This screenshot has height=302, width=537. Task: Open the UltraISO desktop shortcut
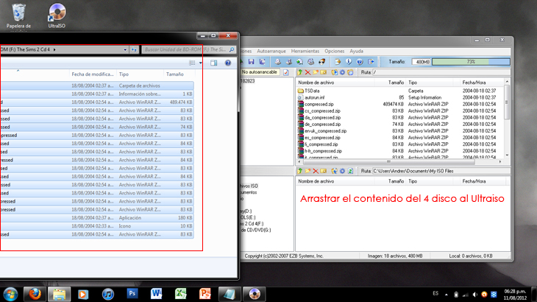click(57, 15)
